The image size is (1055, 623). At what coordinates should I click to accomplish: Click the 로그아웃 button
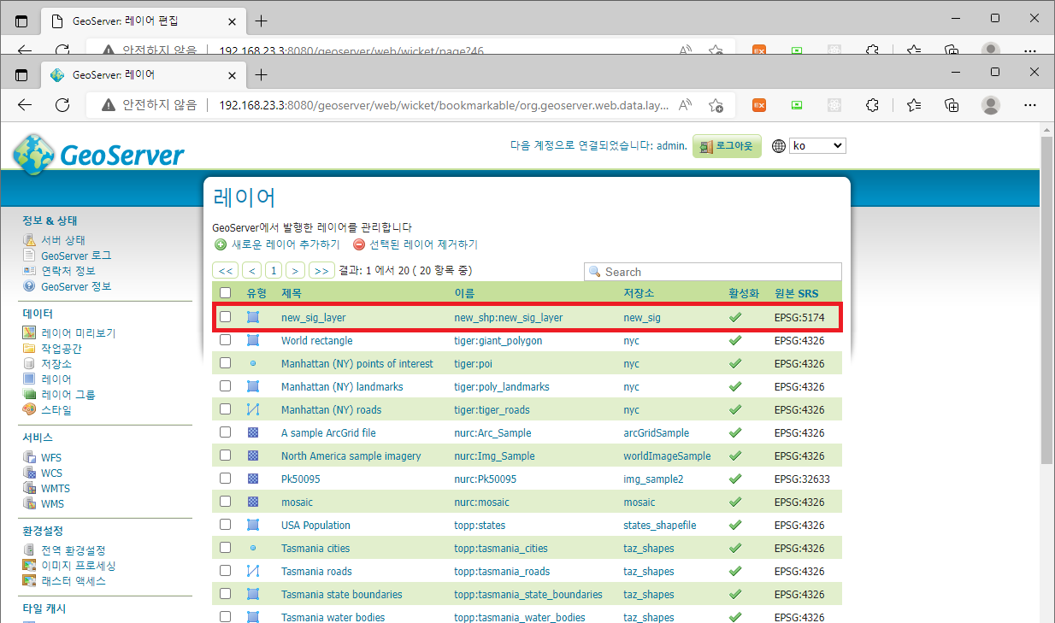tap(727, 146)
